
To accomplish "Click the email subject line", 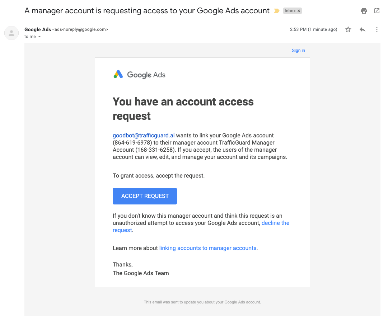I will pyautogui.click(x=147, y=11).
